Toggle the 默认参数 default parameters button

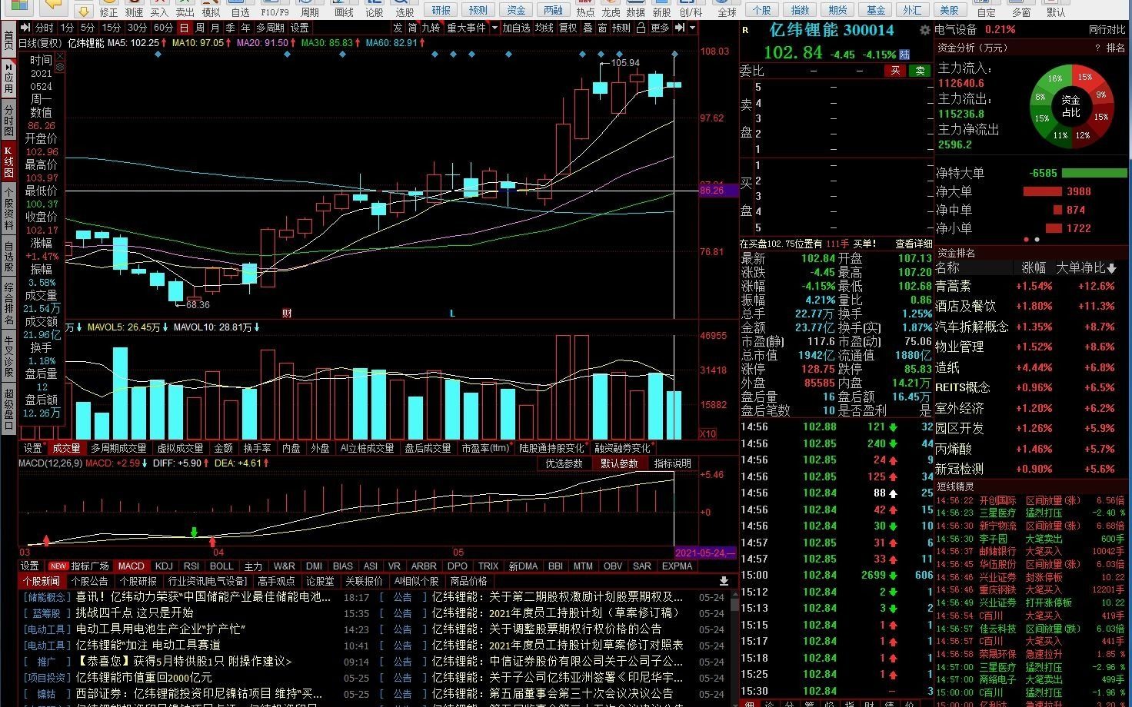619,463
